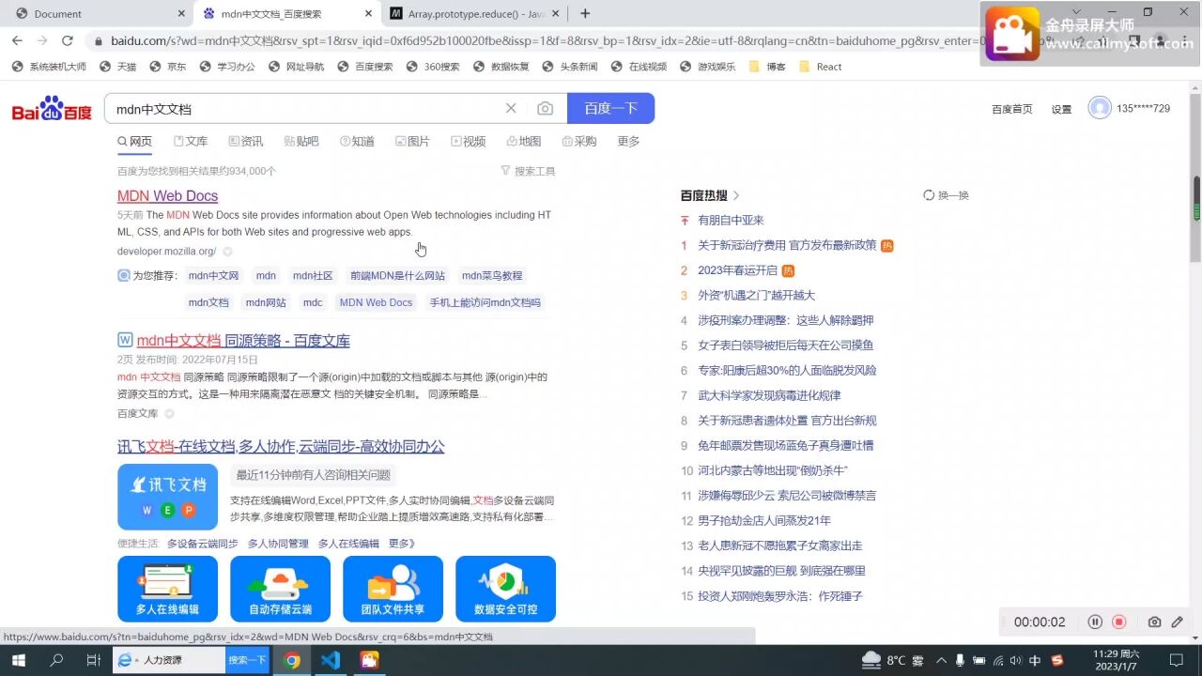
Task: Expand dropdown next to 百度文库 source
Action: (169, 413)
